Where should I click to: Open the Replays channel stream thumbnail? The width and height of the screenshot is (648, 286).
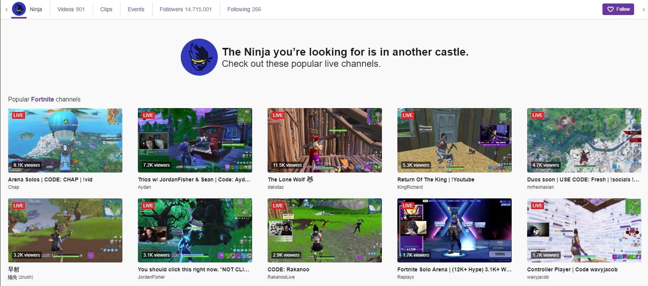point(455,230)
